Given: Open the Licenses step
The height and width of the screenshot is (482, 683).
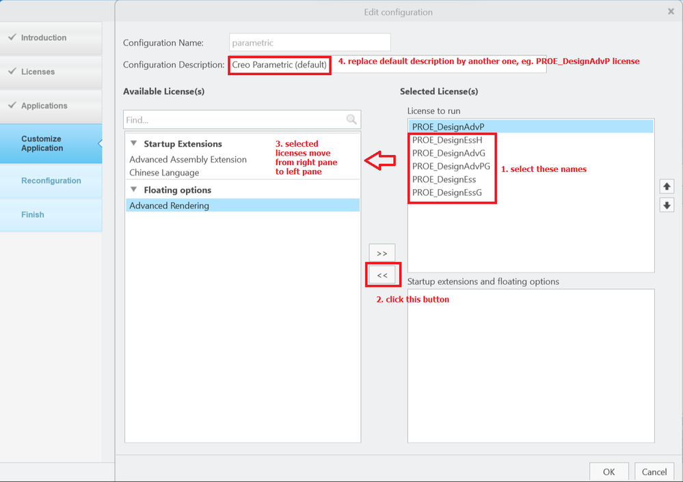Looking at the screenshot, I should [51, 72].
